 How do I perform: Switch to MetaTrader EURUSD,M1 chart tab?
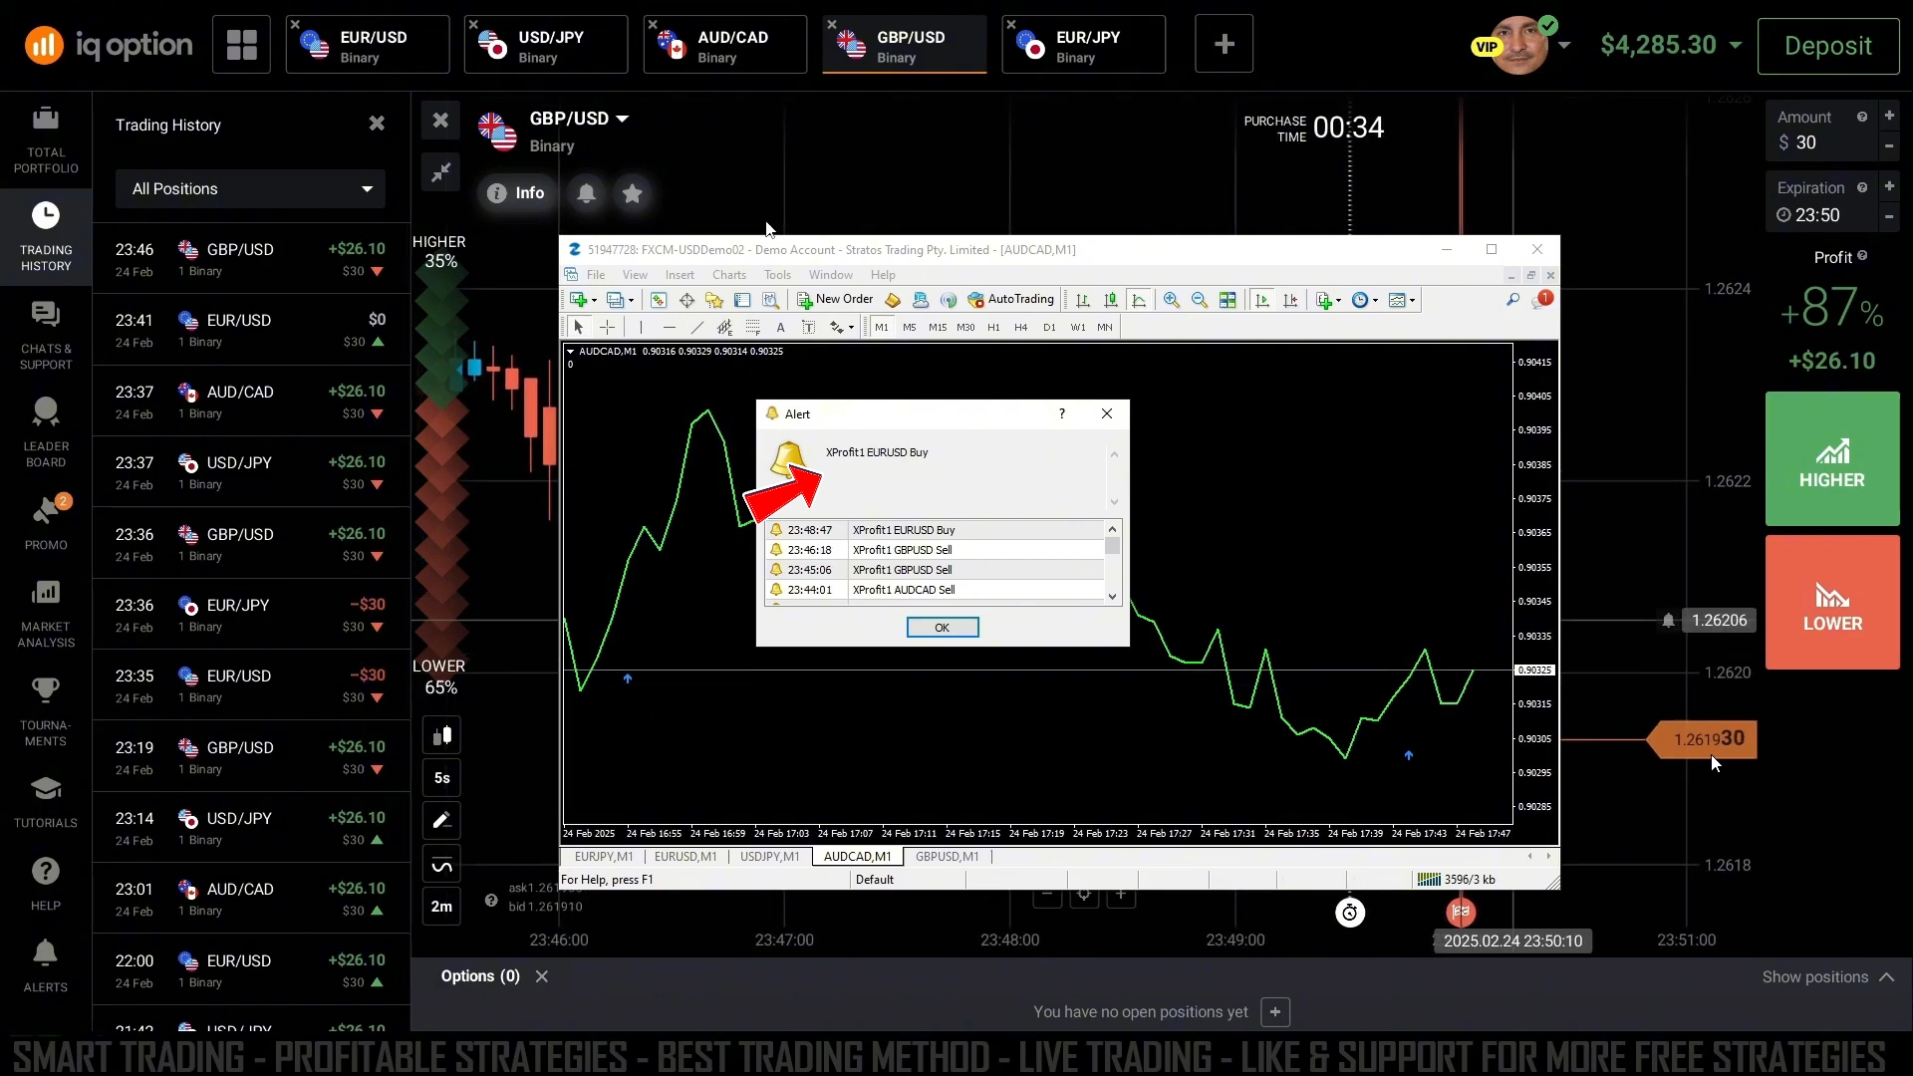click(x=685, y=857)
